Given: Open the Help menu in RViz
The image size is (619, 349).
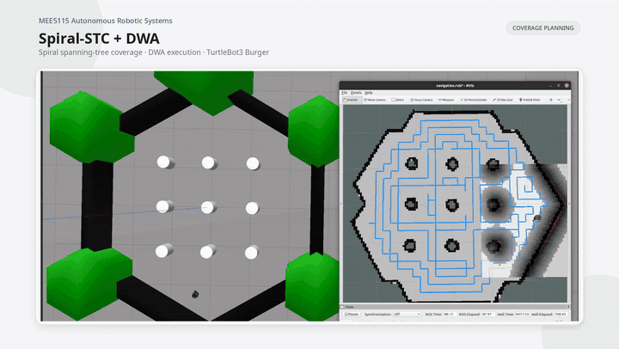Looking at the screenshot, I should (x=368, y=92).
